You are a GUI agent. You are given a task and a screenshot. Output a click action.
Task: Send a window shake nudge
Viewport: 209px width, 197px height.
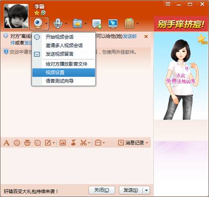click(x=38, y=143)
